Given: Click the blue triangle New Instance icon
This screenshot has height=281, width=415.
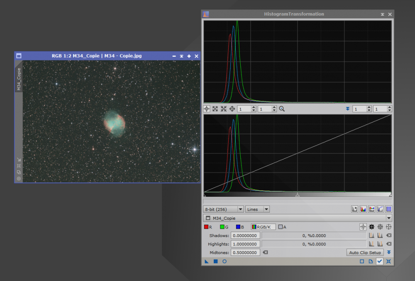Looking at the screenshot, I should [207, 262].
